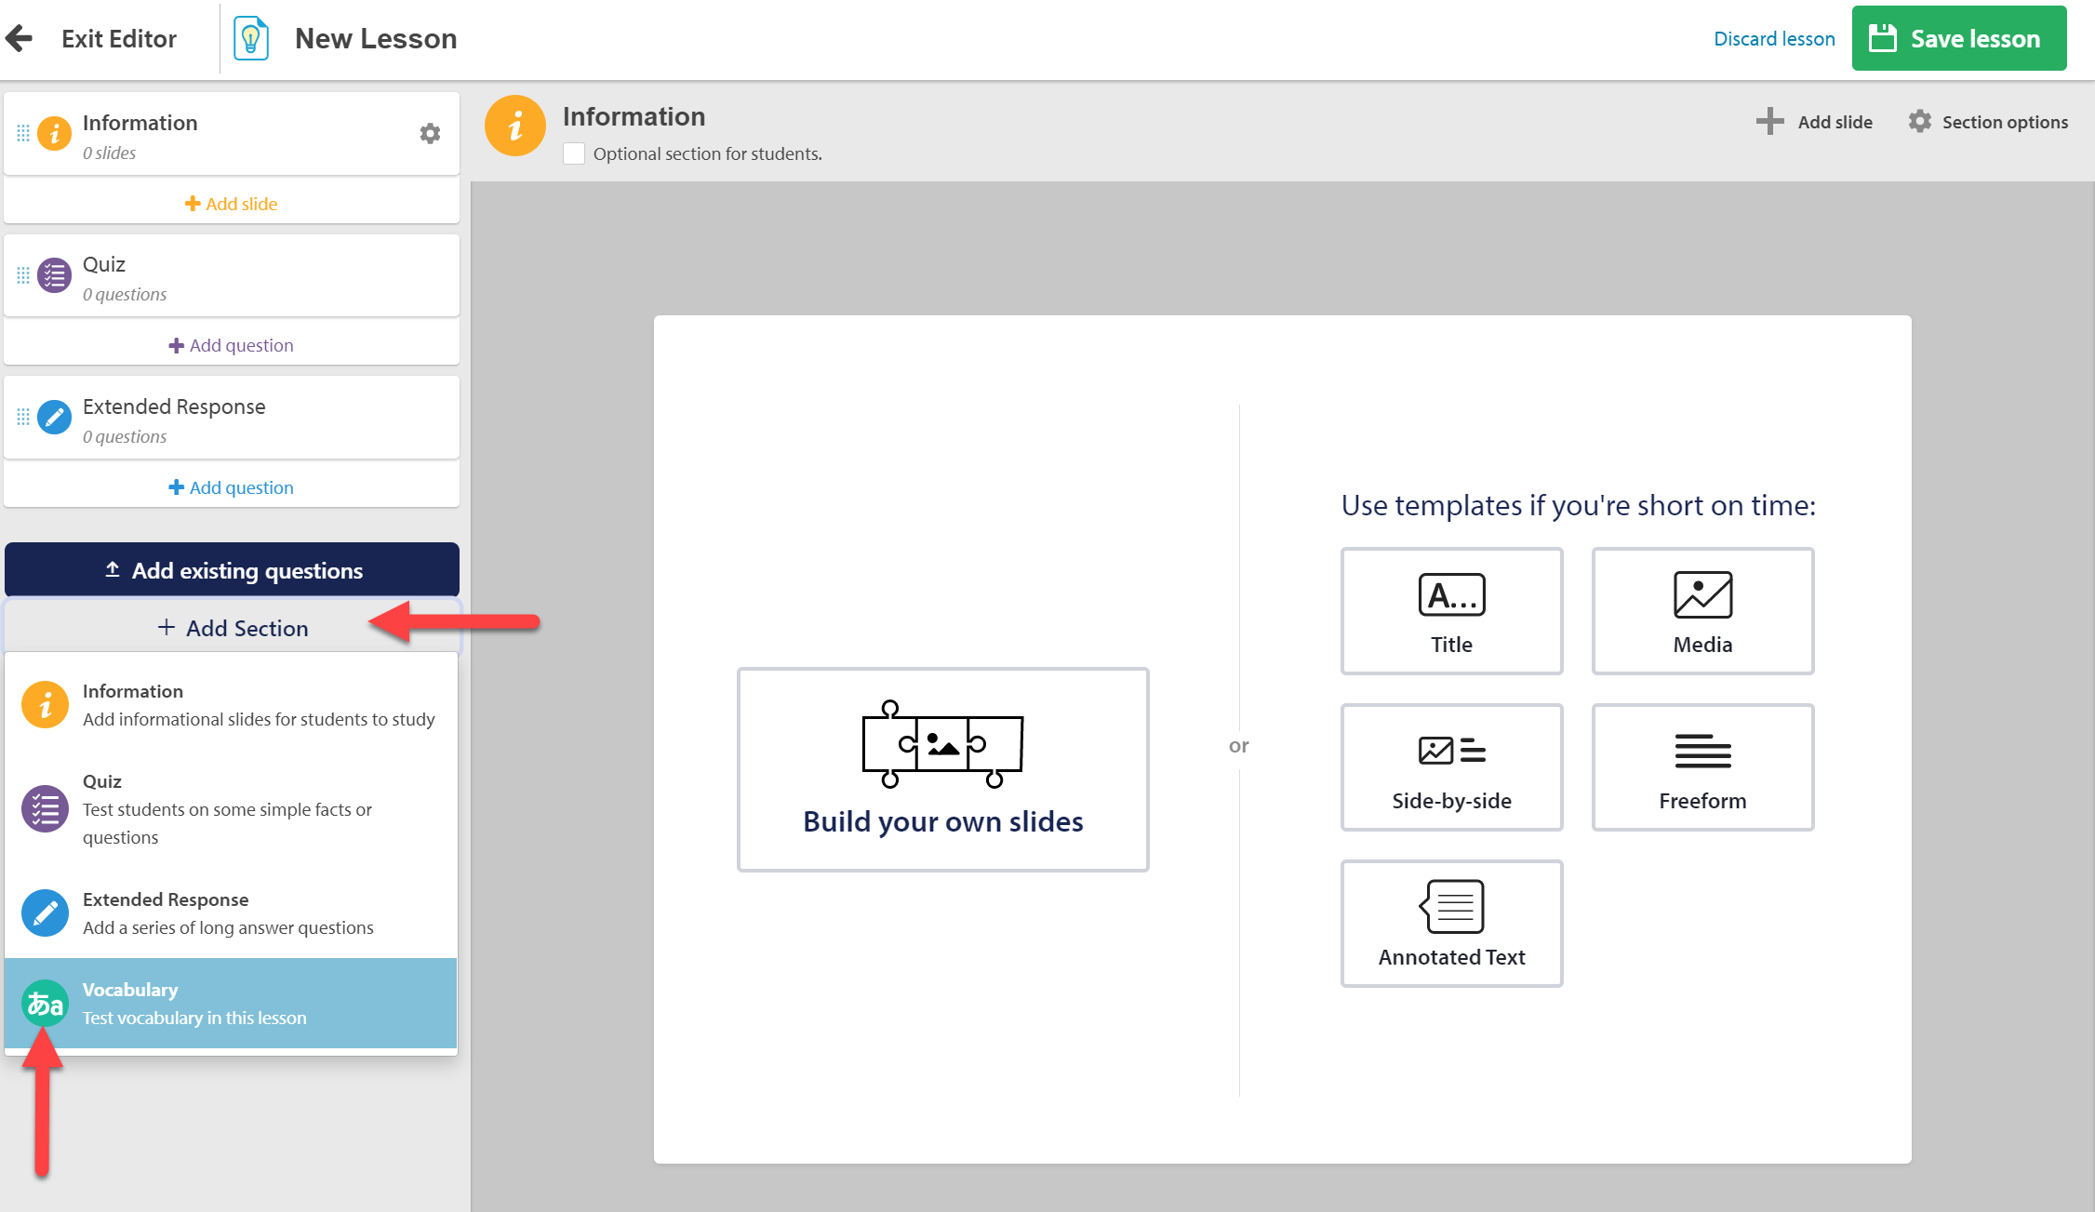Image resolution: width=2095 pixels, height=1212 pixels.
Task: Click the back arrow beside Exit Editor
Action: point(19,38)
